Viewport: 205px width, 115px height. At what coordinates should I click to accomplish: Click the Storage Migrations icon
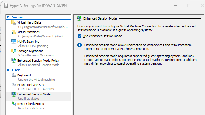[14, 51]
